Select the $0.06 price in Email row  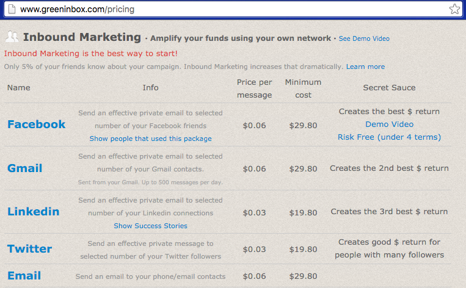coord(255,276)
